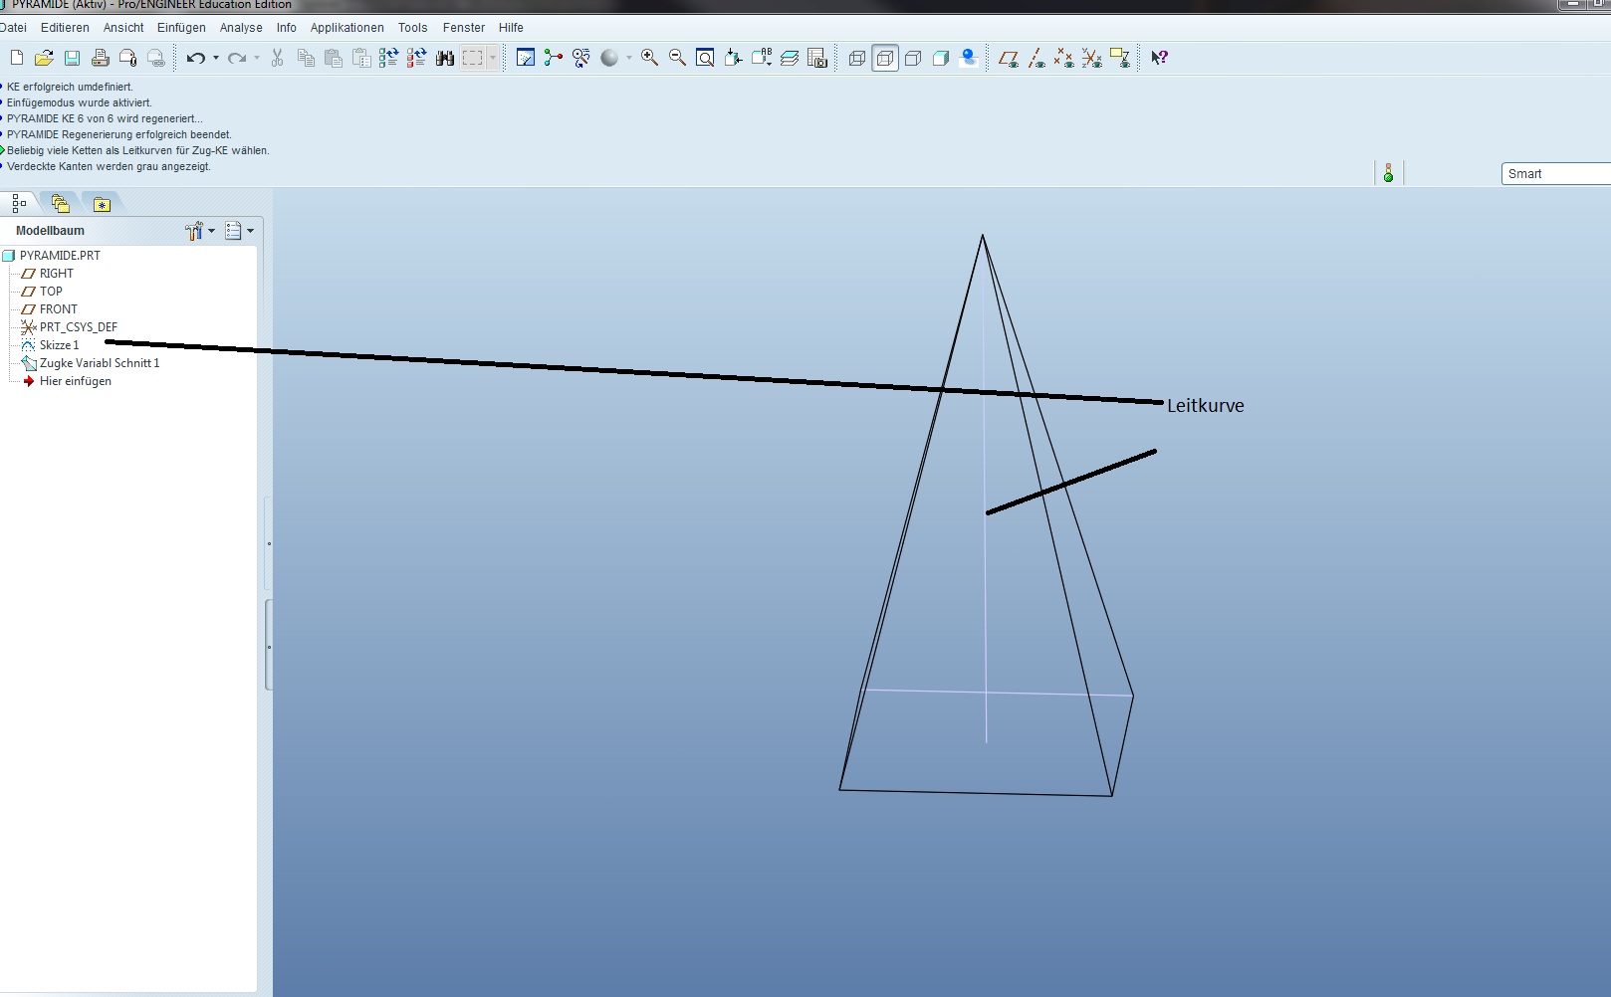The image size is (1611, 997).
Task: Click the Paste clipboard icon
Action: point(334,58)
